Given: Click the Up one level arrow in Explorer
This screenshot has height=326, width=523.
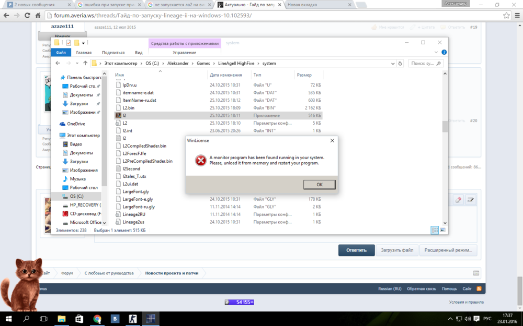Looking at the screenshot, I should coord(85,63).
